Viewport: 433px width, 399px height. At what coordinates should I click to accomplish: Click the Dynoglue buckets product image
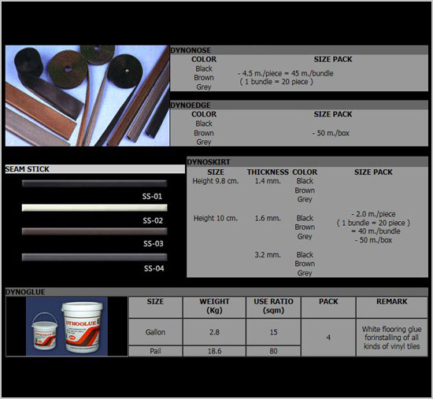click(67, 327)
